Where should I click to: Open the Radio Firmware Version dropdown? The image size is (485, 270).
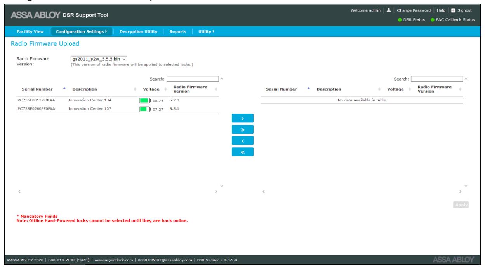pos(99,59)
